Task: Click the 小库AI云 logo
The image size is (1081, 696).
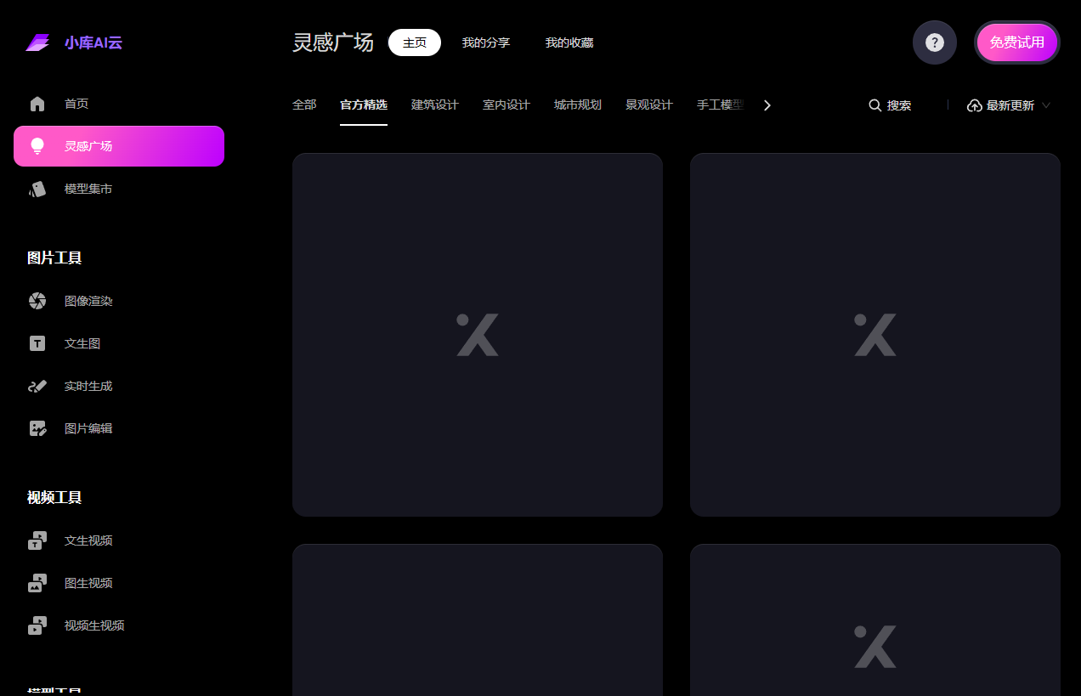Action: [74, 42]
